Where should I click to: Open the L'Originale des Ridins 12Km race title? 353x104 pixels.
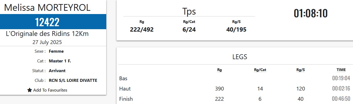pyautogui.click(x=47, y=34)
